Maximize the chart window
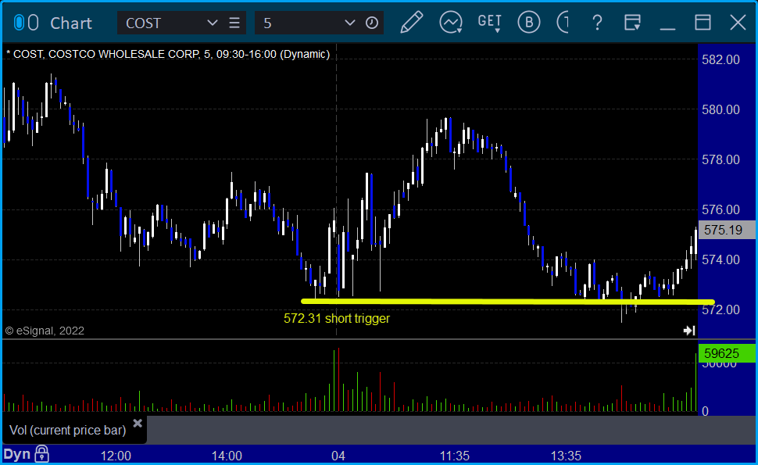The height and width of the screenshot is (465, 758). tap(703, 23)
